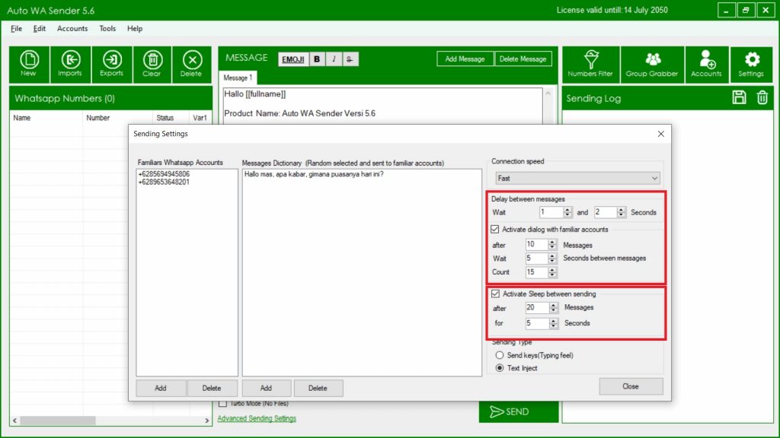Select familiar account +6285694945806
780x438 pixels.
(x=164, y=174)
